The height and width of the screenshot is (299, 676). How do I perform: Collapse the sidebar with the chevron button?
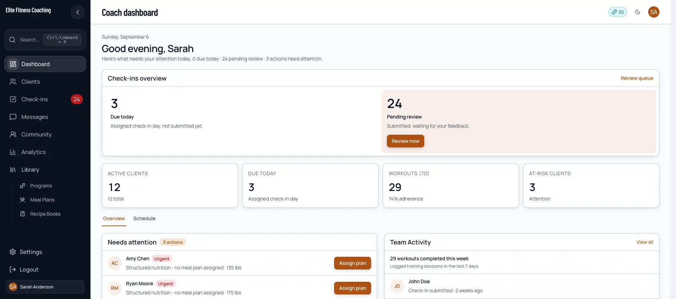(78, 12)
